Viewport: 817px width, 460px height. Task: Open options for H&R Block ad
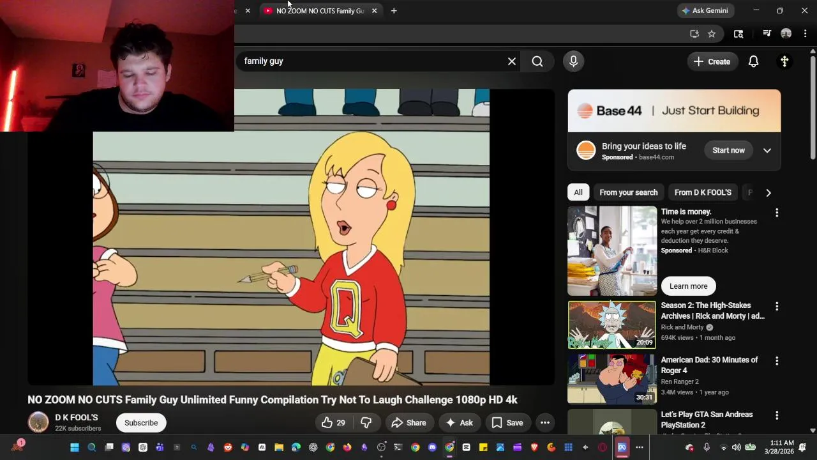click(777, 213)
